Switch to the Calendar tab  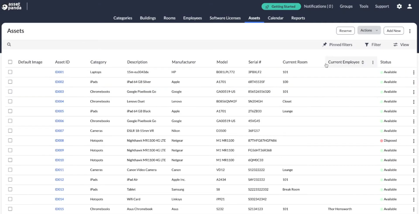[275, 18]
